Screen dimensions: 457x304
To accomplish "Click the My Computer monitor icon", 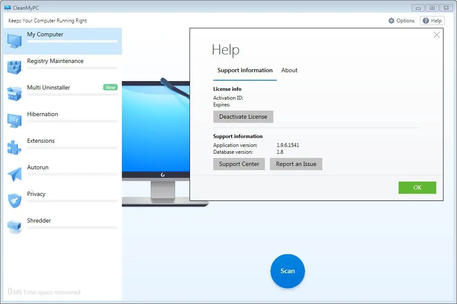I will [x=14, y=41].
